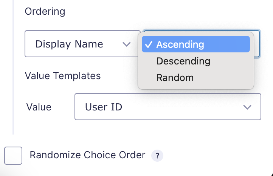273x176 pixels.
Task: Click the Ordering section heading
Action: pyautogui.click(x=45, y=12)
